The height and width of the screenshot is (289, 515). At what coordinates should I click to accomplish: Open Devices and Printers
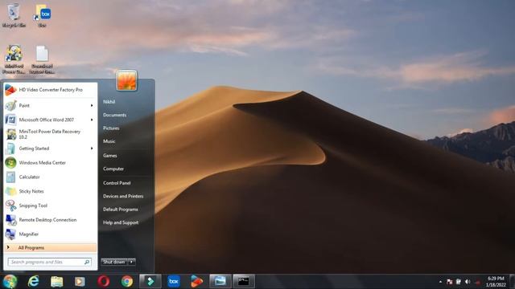[x=123, y=196]
